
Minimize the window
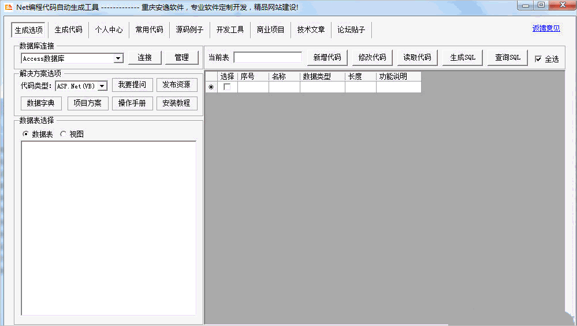coord(526,5)
